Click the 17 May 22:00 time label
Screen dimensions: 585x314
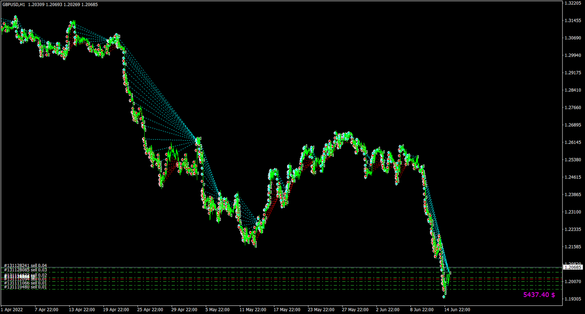tap(287, 310)
